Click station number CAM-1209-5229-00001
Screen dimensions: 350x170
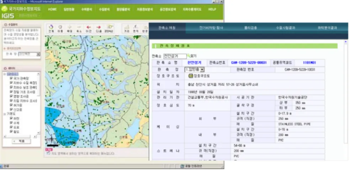click(249, 63)
